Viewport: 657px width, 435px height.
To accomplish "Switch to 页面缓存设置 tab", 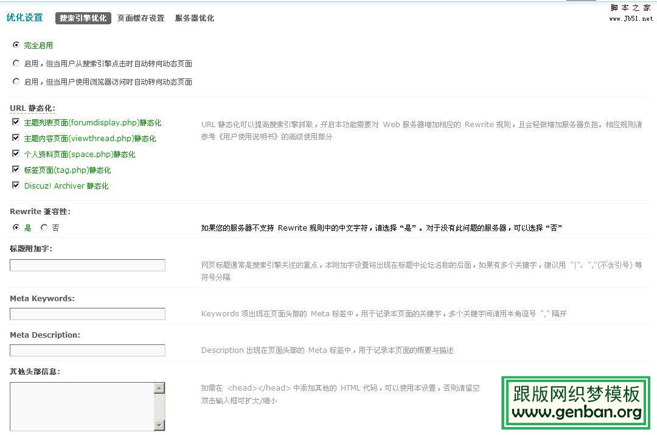I will [141, 18].
